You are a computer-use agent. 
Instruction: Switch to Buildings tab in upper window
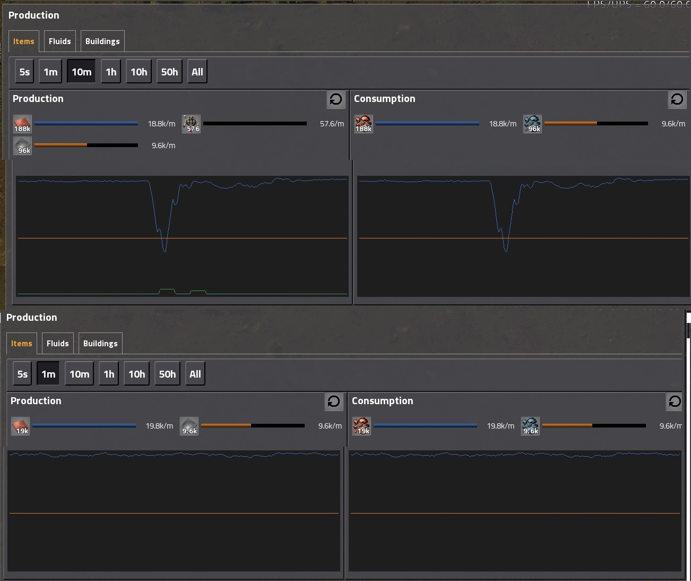[x=102, y=41]
